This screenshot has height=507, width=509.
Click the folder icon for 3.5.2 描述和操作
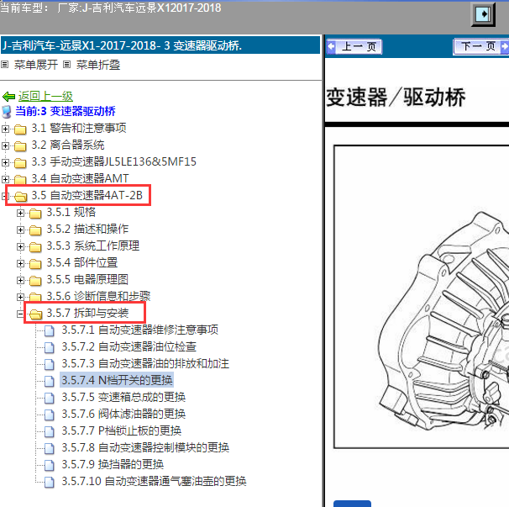coord(35,230)
